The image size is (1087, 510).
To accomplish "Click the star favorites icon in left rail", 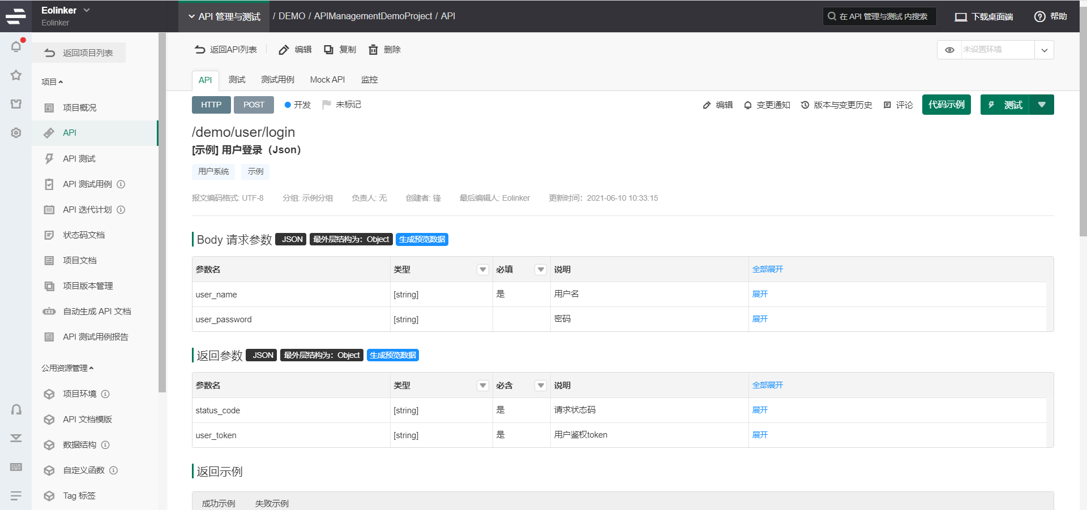I will coord(16,75).
